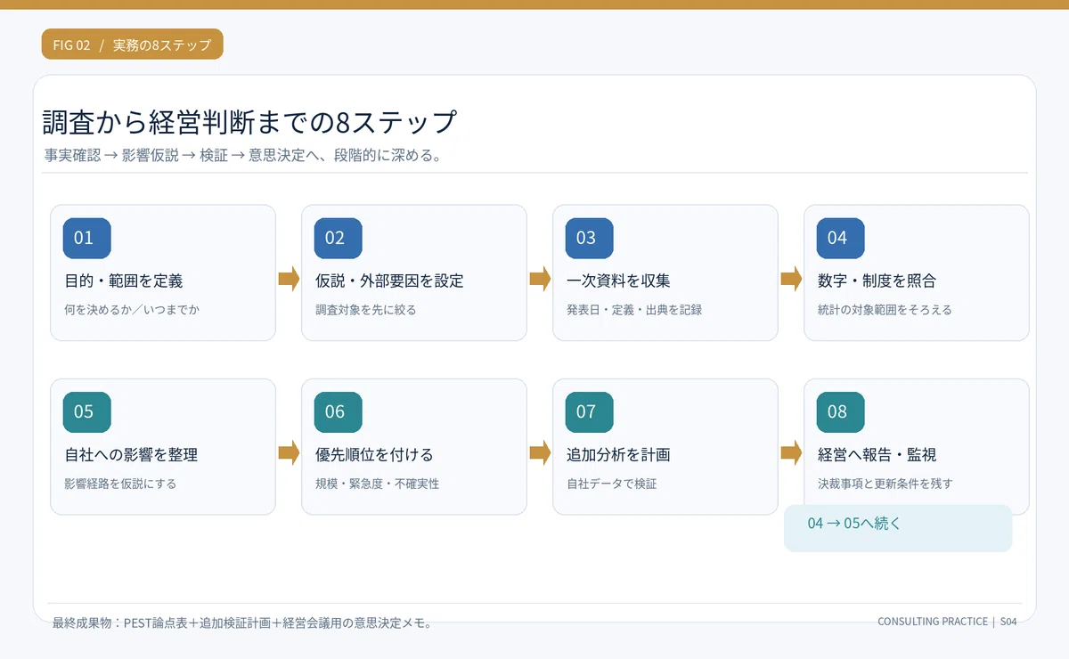Screen dimensions: 1069x659
Task: Click the teal "05" step badge
Action: 86,411
